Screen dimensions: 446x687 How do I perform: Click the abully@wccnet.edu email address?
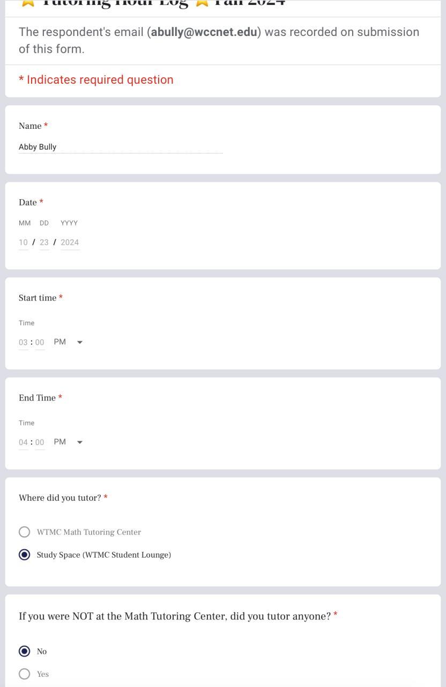coord(204,32)
